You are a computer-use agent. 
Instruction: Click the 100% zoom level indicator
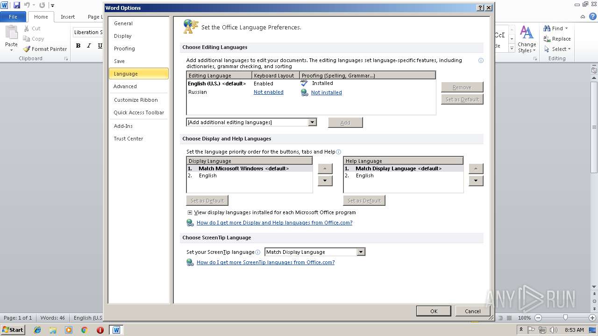[524, 318]
